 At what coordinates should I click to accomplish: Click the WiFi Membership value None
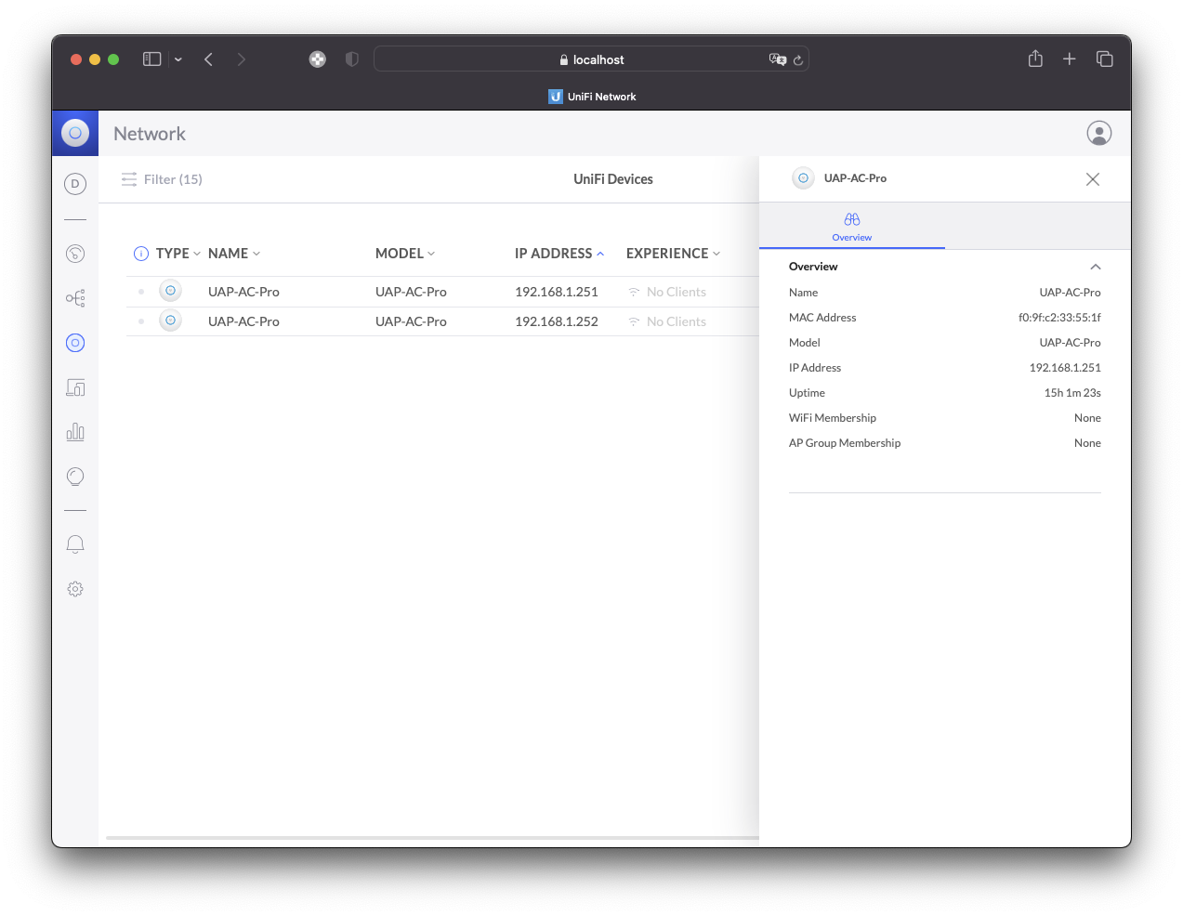1087,418
